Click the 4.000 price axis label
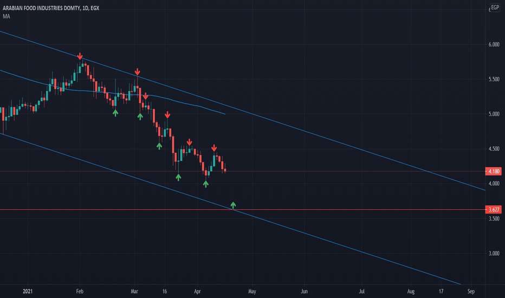 [x=494, y=184]
